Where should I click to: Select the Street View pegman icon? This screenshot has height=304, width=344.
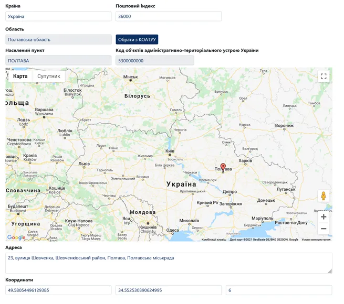(324, 196)
